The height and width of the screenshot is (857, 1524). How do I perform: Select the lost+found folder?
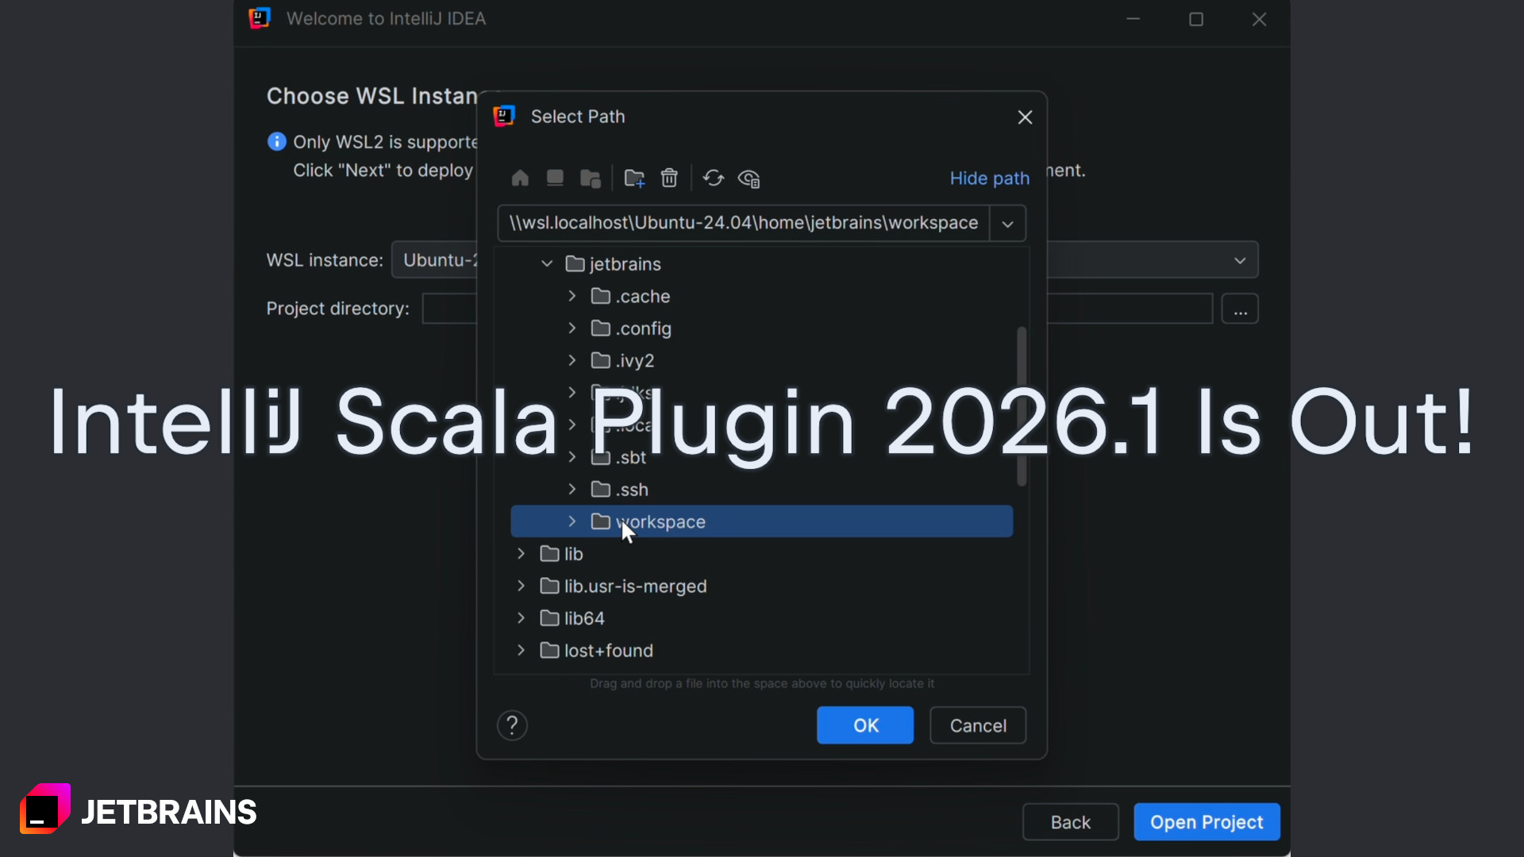[607, 650]
